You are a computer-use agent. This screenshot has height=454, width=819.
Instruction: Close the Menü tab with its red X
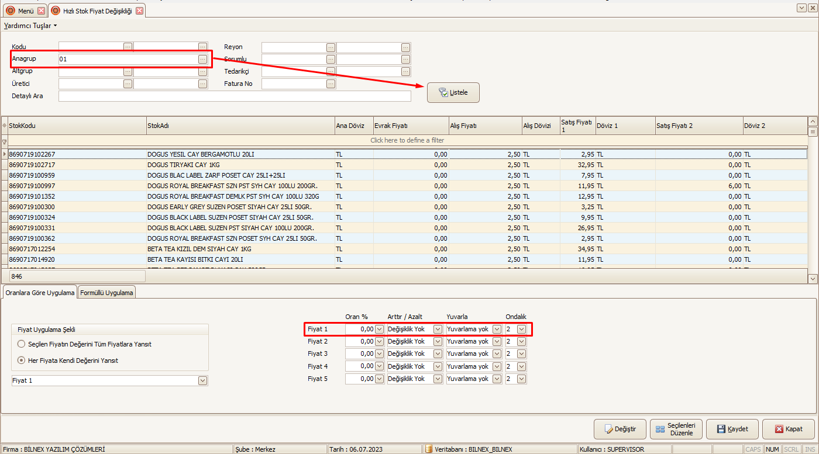pyautogui.click(x=41, y=11)
